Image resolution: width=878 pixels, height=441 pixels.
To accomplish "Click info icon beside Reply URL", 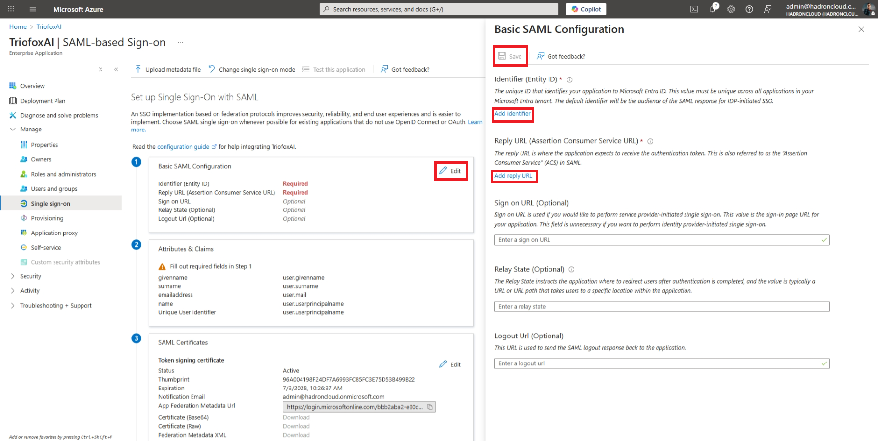I will pyautogui.click(x=650, y=141).
